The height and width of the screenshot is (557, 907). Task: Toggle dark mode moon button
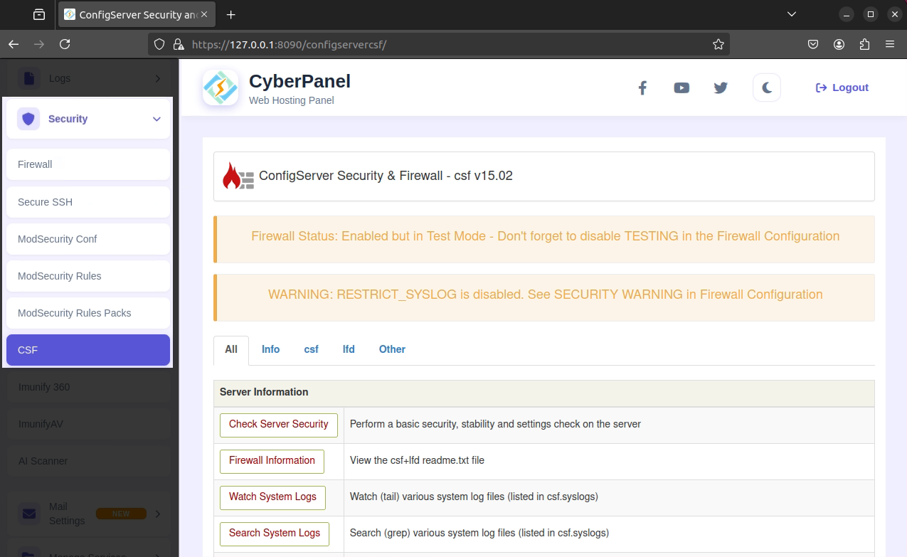coord(766,88)
